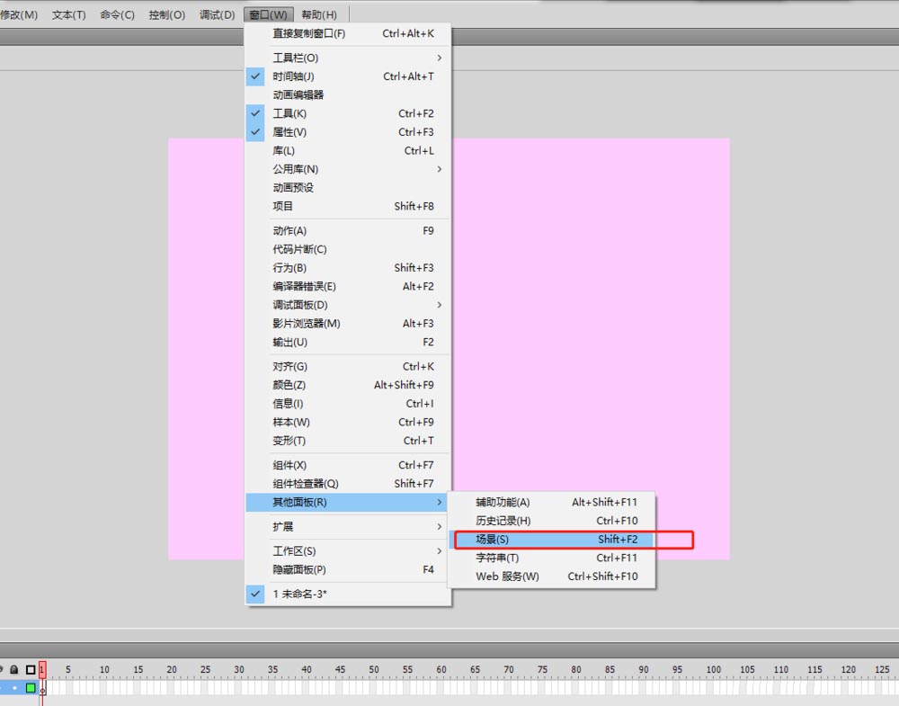This screenshot has width=899, height=706.
Task: Open the 变形(T) panel
Action: pyautogui.click(x=348, y=441)
